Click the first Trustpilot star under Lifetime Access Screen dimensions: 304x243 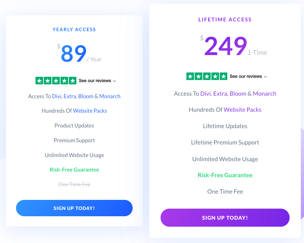coord(190,76)
